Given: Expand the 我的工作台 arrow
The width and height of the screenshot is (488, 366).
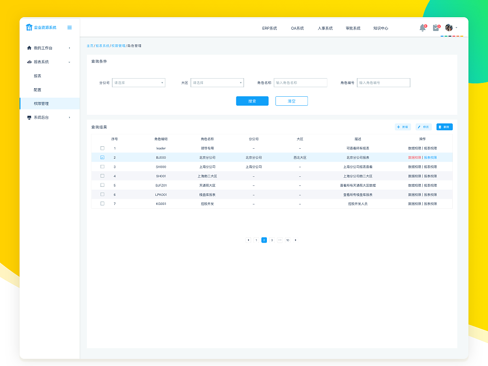Looking at the screenshot, I should pyautogui.click(x=70, y=48).
